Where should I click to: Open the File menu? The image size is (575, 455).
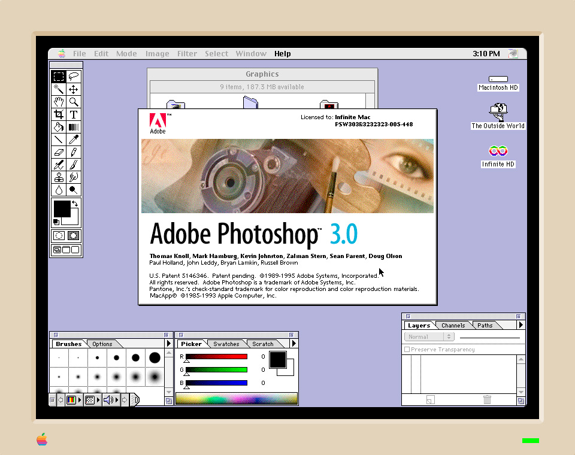click(79, 53)
